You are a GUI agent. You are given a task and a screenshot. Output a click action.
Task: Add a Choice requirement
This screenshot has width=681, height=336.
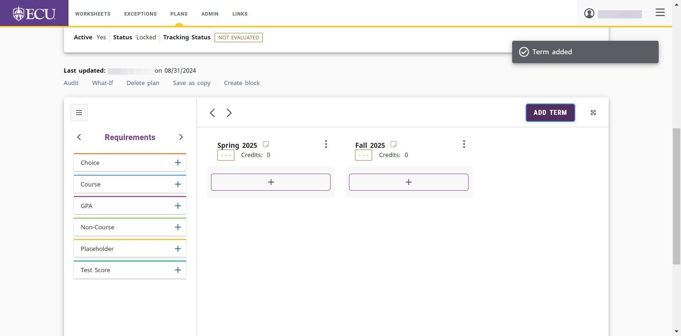pos(178,163)
